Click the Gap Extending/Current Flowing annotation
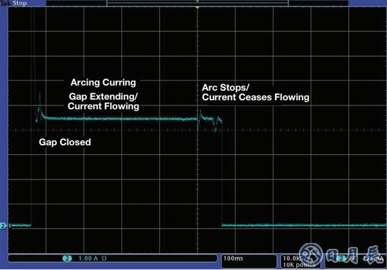387x270 pixels. click(x=104, y=101)
